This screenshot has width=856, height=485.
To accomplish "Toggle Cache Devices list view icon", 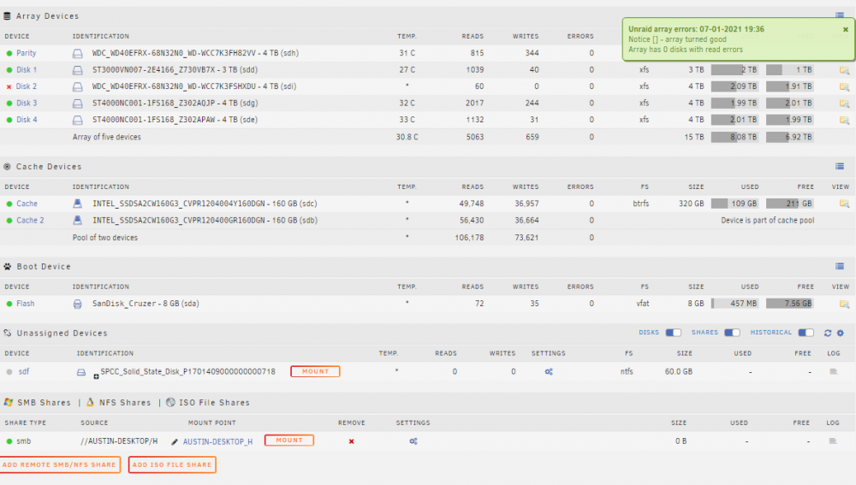I will pos(840,166).
